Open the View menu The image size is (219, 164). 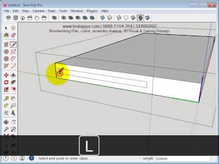(26, 11)
